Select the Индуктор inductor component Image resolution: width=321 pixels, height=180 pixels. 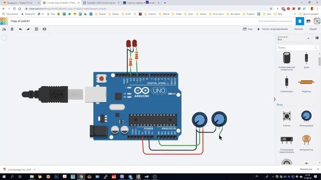point(306,84)
